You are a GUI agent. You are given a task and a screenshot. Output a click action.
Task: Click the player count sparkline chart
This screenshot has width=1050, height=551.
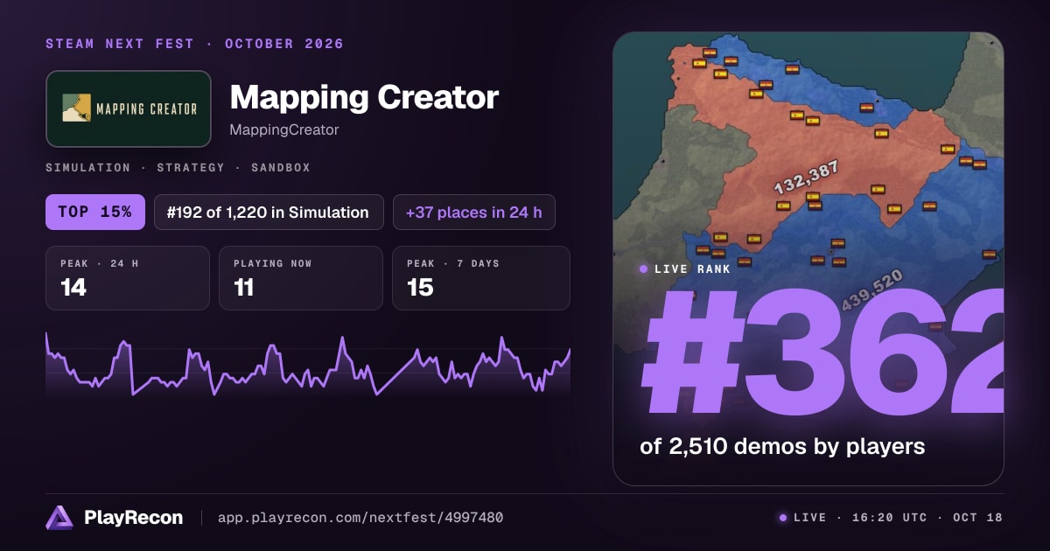pyautogui.click(x=308, y=365)
